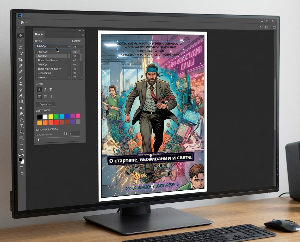Click the Home icon
This screenshot has height=242, width=300.
coord(22,22)
